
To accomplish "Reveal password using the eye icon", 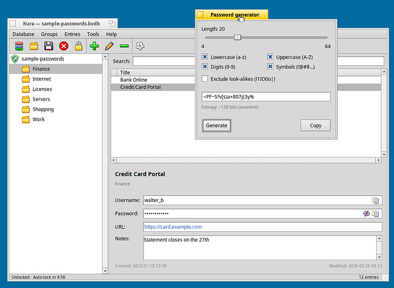I will [x=366, y=214].
